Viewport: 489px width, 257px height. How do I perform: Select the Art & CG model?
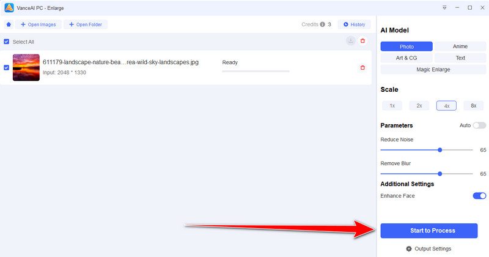coord(406,58)
